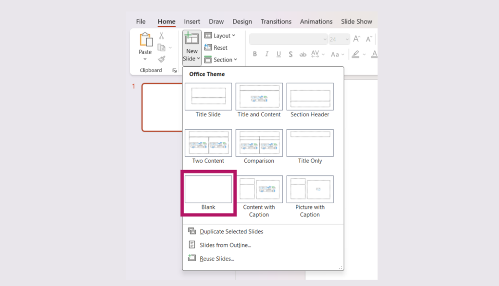499x286 pixels.
Task: Click the Duplicate Selected Slides icon
Action: click(192, 230)
